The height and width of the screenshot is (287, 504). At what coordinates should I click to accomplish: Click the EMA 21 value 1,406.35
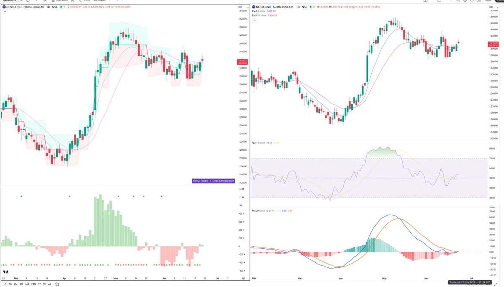[273, 16]
